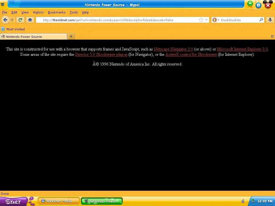The image size is (275, 206).
Task: Open the Director 5.0 Shockwave plug-in link
Action: [x=101, y=54]
